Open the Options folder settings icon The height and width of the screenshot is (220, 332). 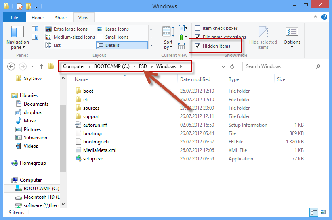[x=292, y=32]
